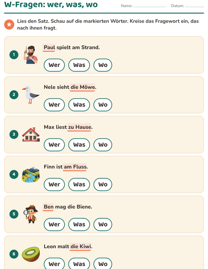Choose "Wer" under Ben mag die Biene
Screen dimensions: 208x269
coord(54,224)
